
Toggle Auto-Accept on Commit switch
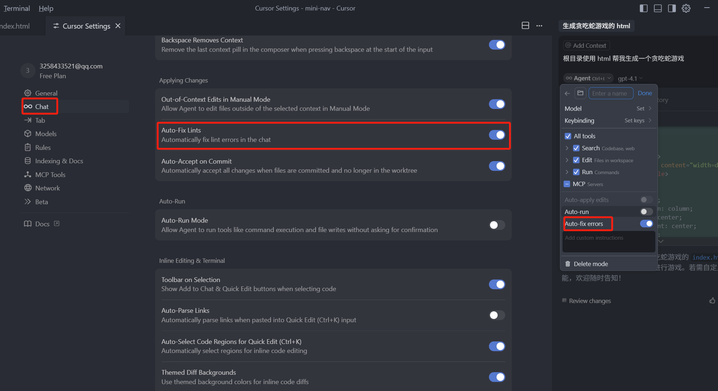click(x=497, y=166)
